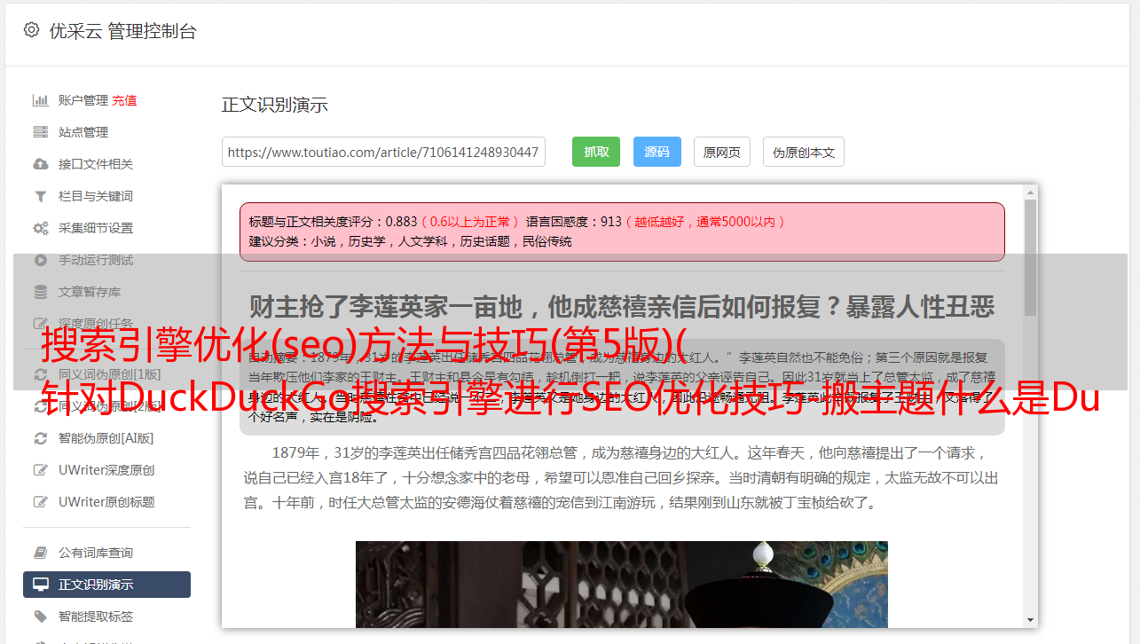Viewport: 1140px width, 644px height.
Task: Click the 正文识别演示 page heading
Action: (x=275, y=105)
